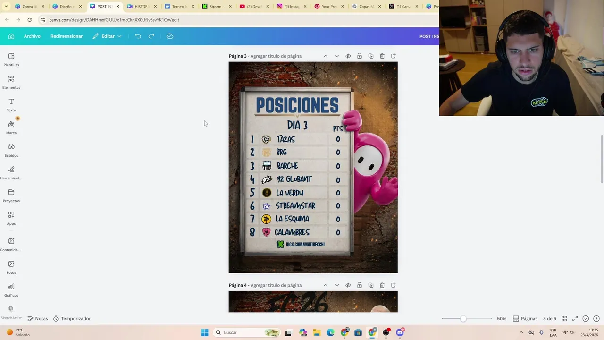Duplicate Página 4
604x340 pixels.
tap(371, 285)
